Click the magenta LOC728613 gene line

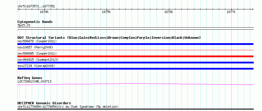135,84
